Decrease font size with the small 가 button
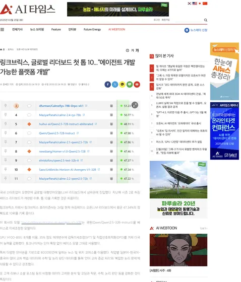241x282 pixels. 133,50
